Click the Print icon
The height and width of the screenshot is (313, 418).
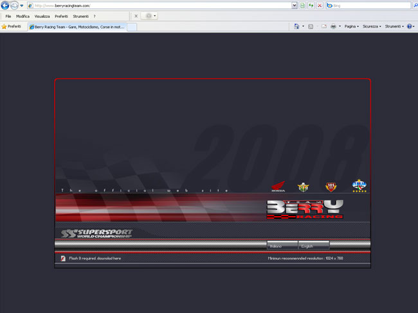[x=333, y=26]
